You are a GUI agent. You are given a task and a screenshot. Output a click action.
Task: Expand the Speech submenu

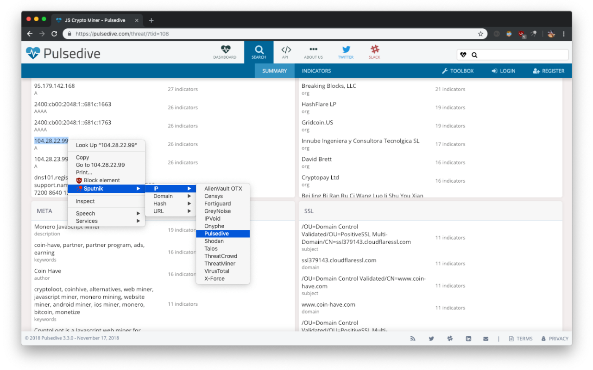pyautogui.click(x=107, y=213)
